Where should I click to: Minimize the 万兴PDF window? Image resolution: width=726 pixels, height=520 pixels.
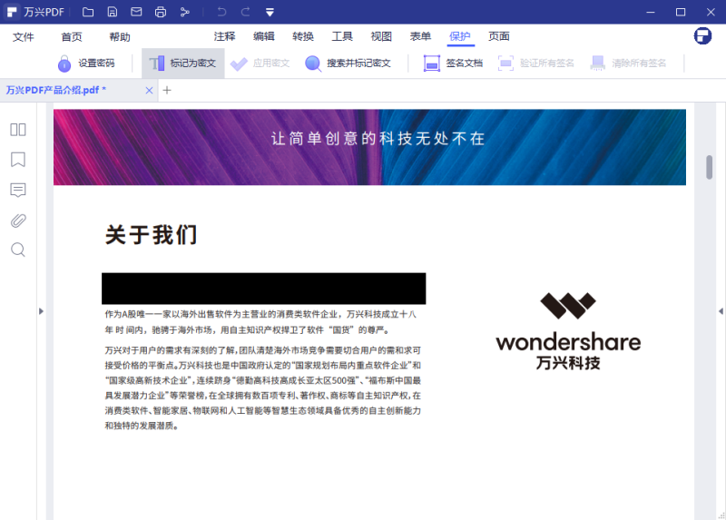tap(651, 12)
